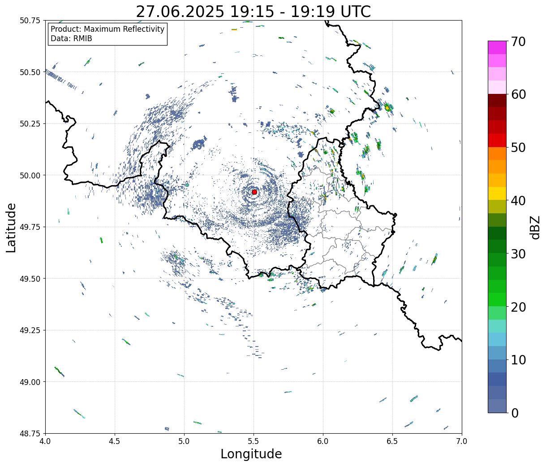The image size is (546, 465).
Task: Click the colorbar tick label 20
Action: tap(518, 307)
